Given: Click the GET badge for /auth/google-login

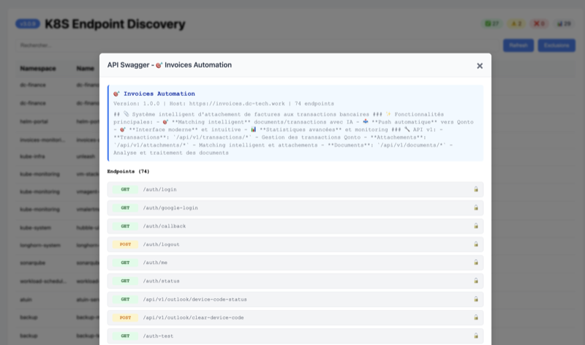Looking at the screenshot, I should point(125,208).
